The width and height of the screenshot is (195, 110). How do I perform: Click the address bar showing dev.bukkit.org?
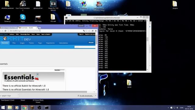pos(45,31)
